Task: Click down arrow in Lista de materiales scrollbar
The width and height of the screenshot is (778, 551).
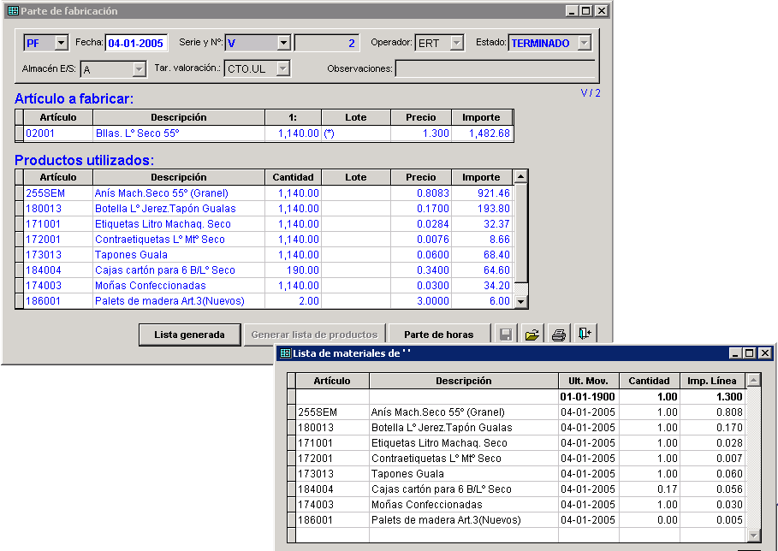Action: pos(753,535)
